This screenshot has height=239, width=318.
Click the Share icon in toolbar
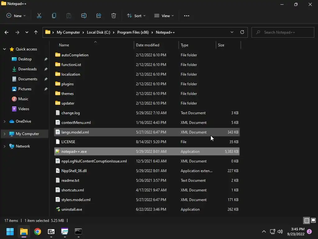point(99,16)
